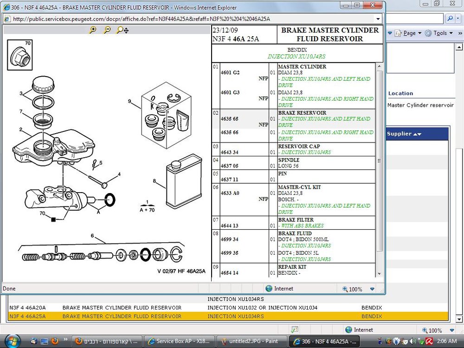Switch to Service Box AP taskbar window
The image size is (464, 348).
[180, 341]
